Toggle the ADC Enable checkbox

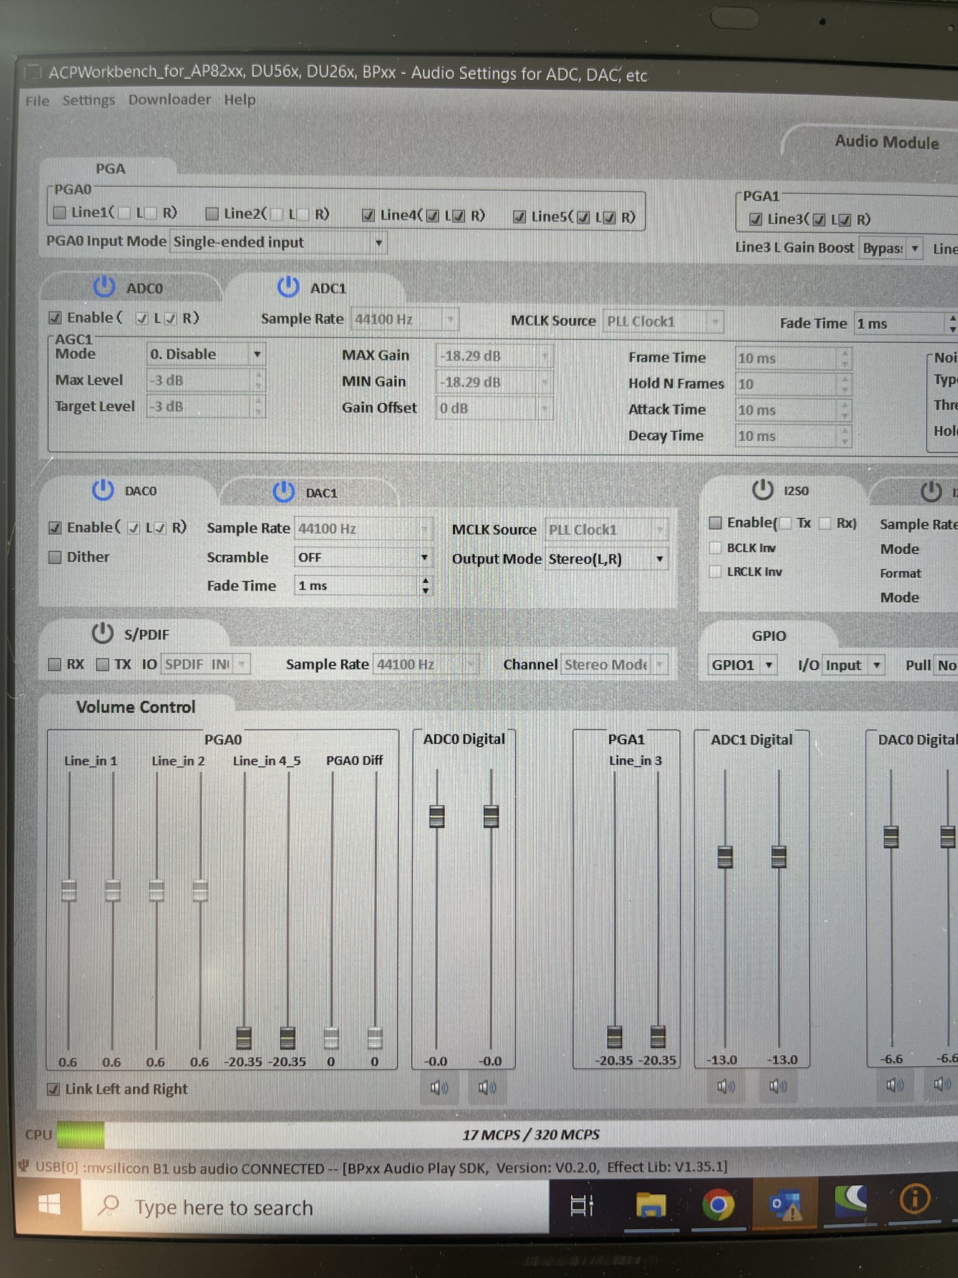pyautogui.click(x=55, y=318)
